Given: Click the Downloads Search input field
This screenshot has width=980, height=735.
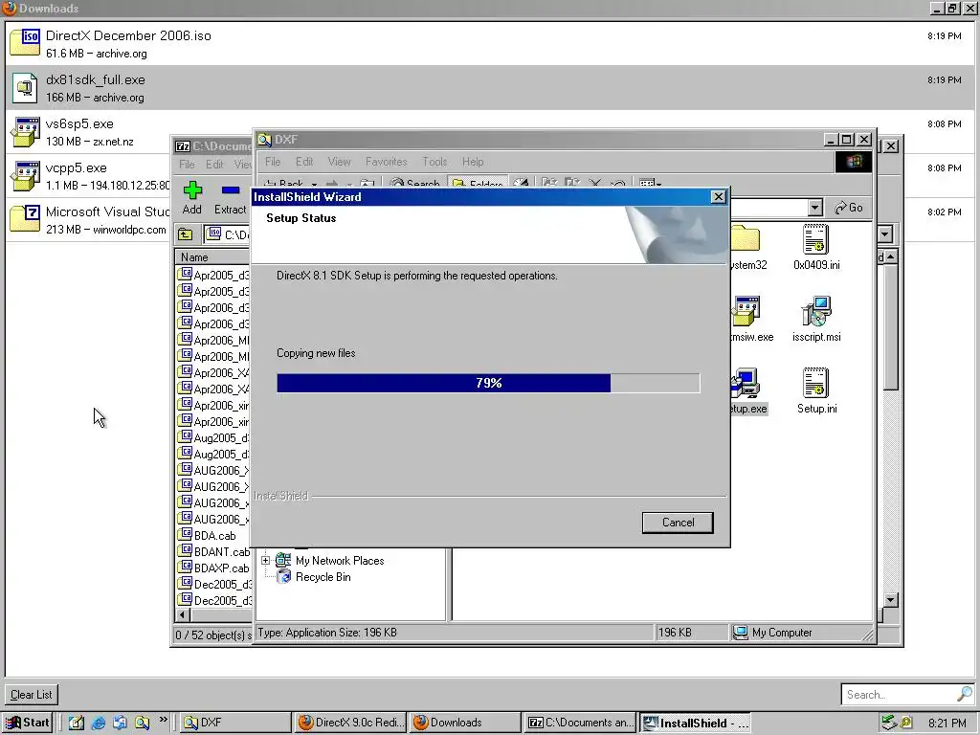Looking at the screenshot, I should pos(898,695).
